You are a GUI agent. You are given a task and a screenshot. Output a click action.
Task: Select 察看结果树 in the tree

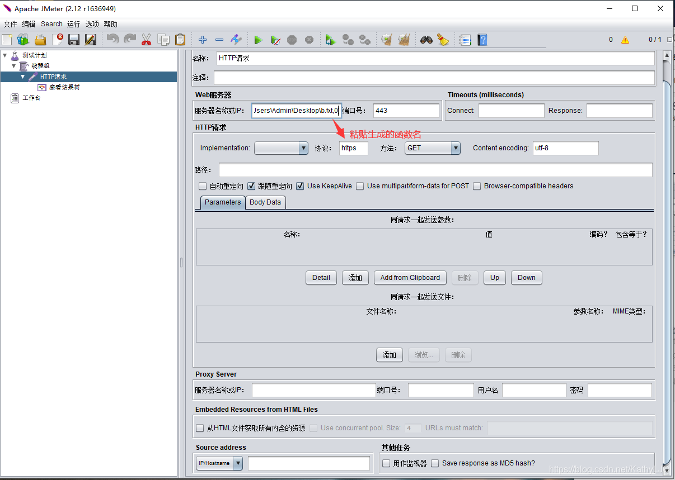tap(64, 87)
